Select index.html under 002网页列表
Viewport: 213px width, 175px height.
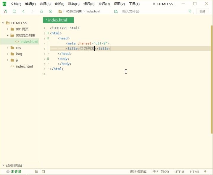[20, 42]
